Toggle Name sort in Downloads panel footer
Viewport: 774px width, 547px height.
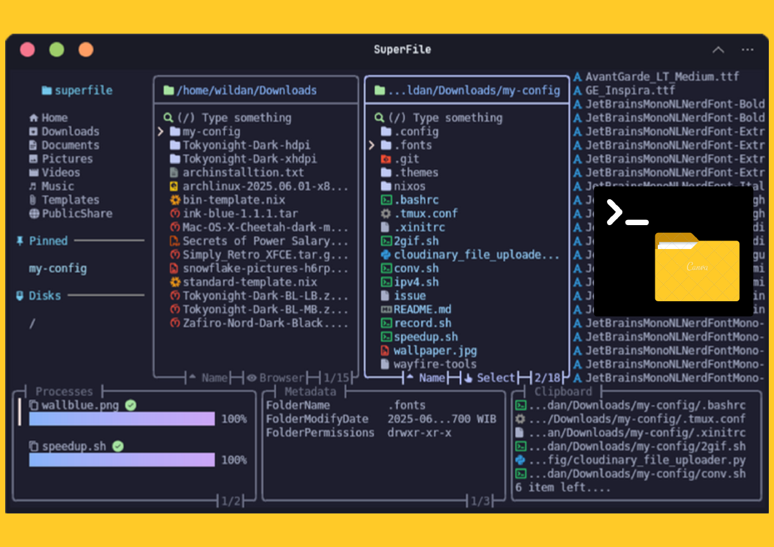pos(208,378)
